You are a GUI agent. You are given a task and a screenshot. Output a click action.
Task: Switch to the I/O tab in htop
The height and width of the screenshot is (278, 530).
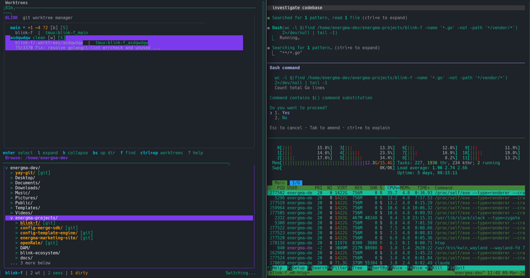[x=296, y=183]
